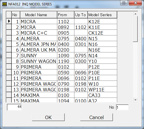Click the 'N16E' model series cell
Viewport: 144px width, 129px height.
point(102,50)
